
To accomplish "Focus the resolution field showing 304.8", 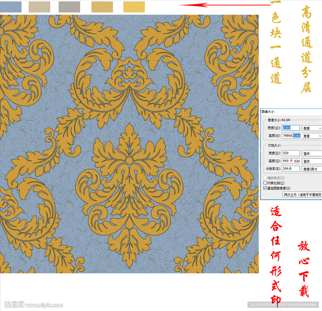I will coord(291,169).
